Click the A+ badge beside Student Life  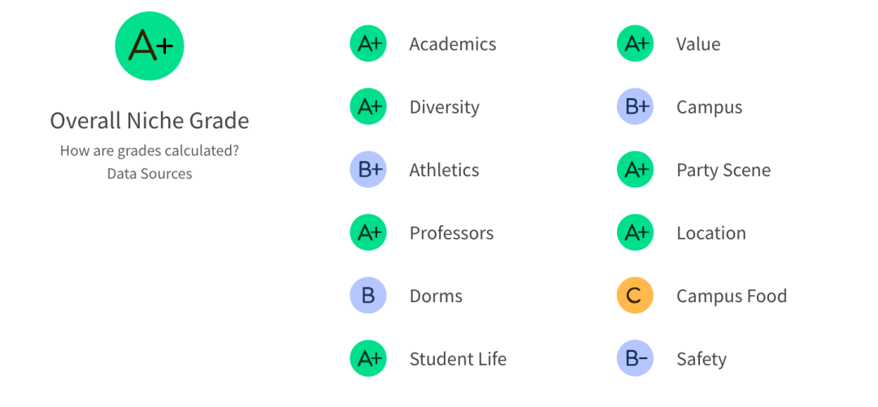click(368, 359)
